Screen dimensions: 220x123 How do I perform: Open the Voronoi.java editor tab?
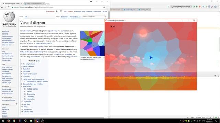click(144, 10)
